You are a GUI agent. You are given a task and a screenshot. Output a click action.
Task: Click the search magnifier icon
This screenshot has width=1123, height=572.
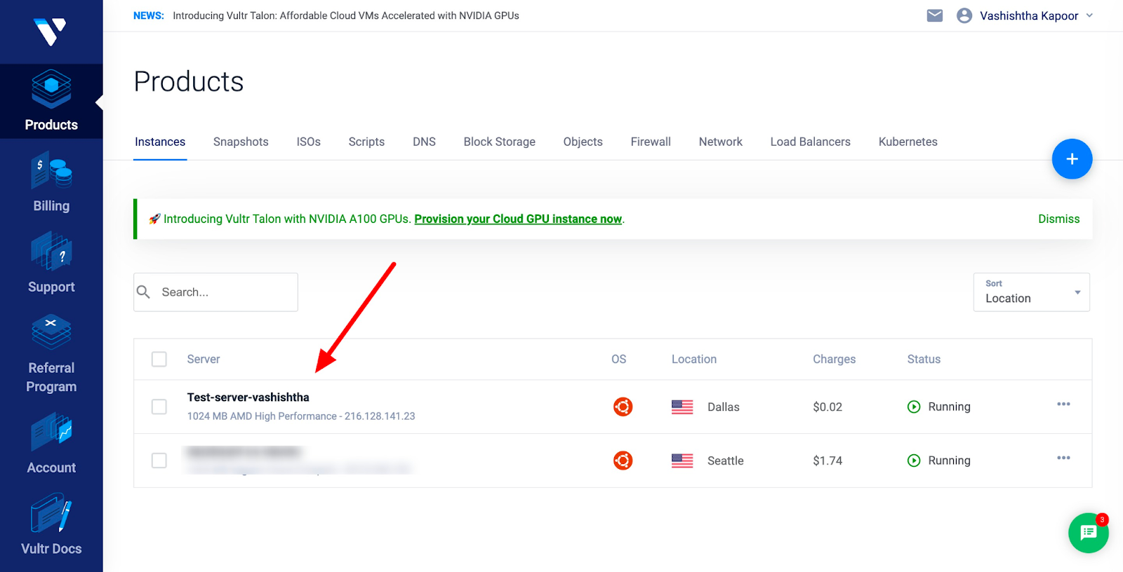tap(143, 292)
